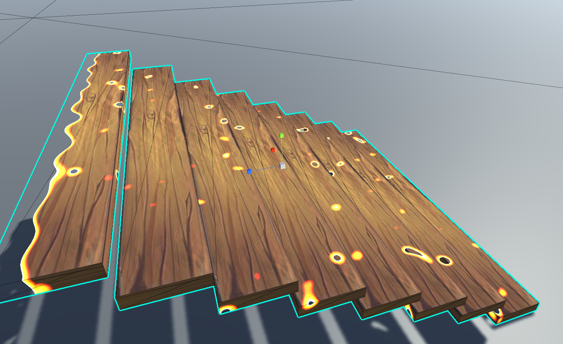
Task: Click the red ember spot near third plank's front
Action: (x=257, y=276)
